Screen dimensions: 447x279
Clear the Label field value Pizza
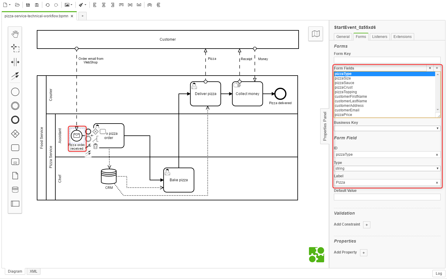coord(437,183)
